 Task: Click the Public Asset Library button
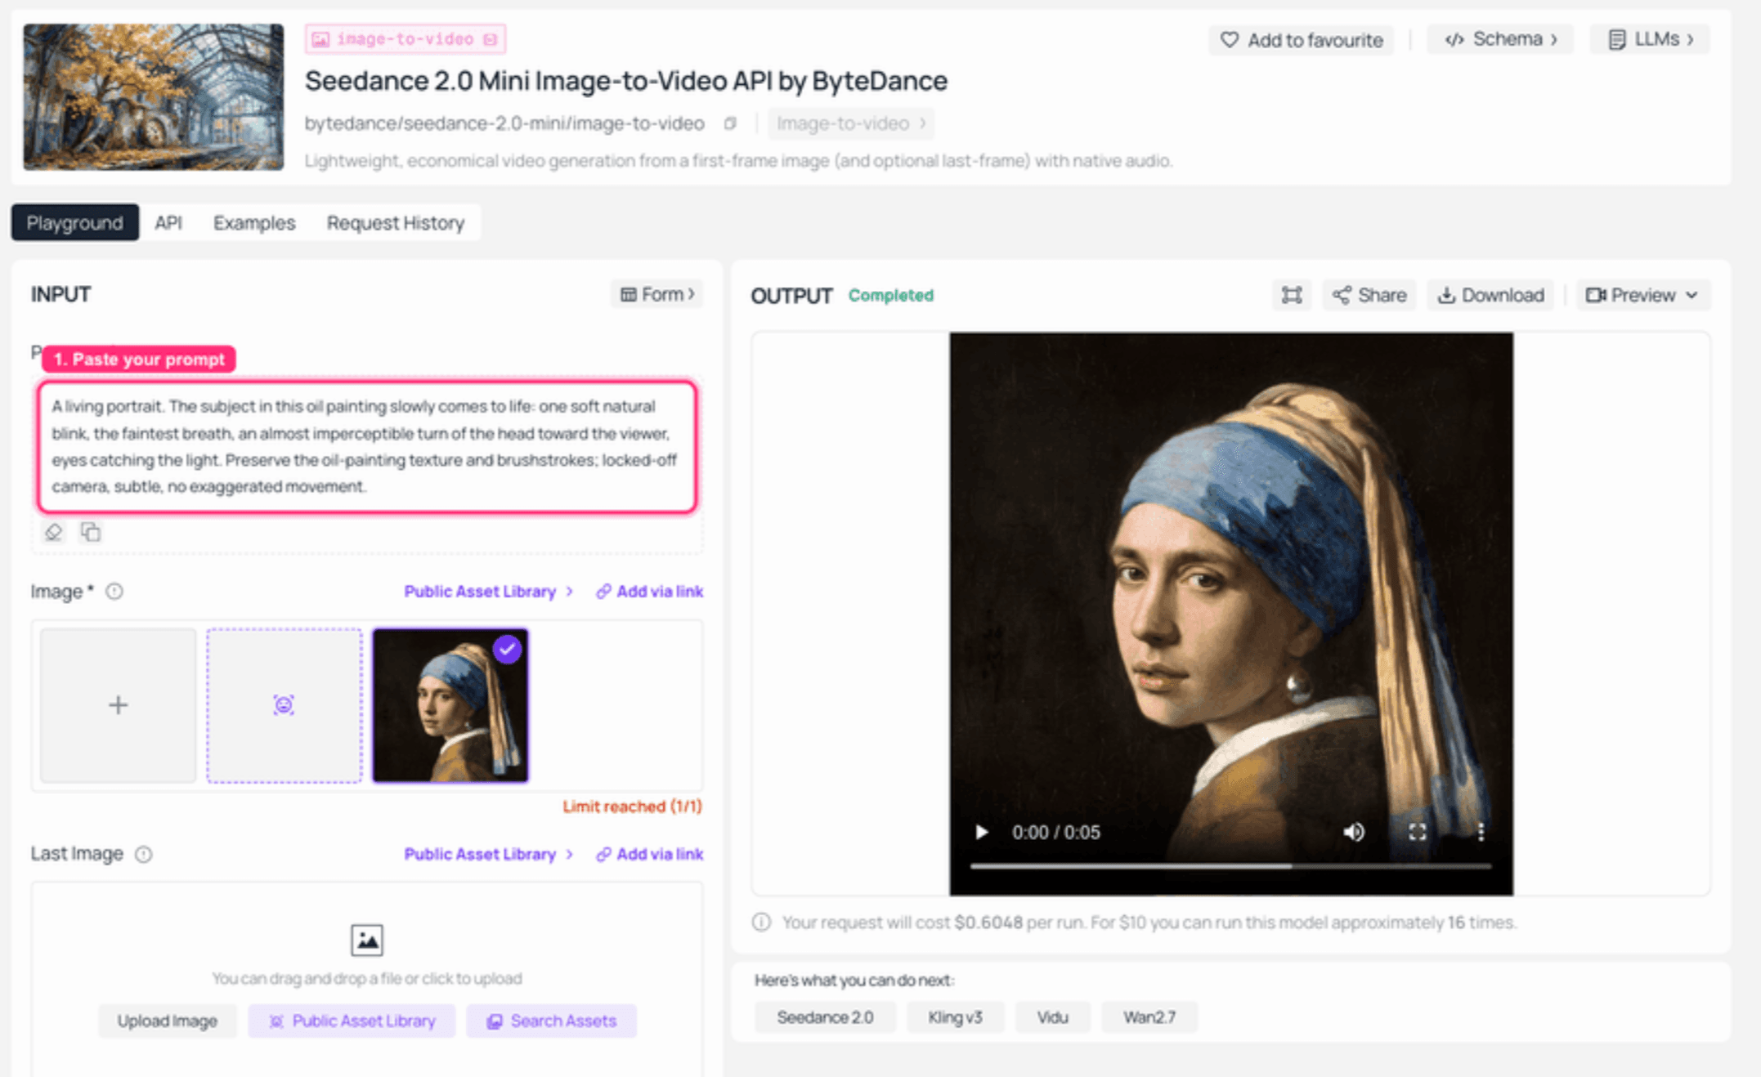[352, 1021]
